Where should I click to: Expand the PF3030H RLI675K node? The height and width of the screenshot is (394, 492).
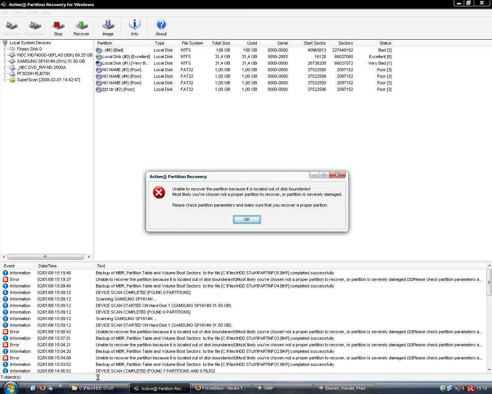coord(5,73)
